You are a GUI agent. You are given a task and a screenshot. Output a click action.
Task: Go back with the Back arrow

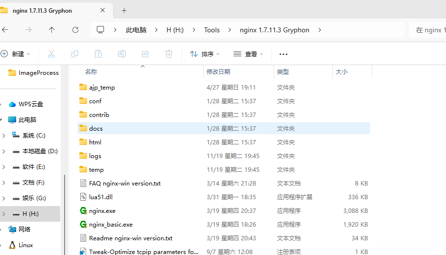pyautogui.click(x=5, y=30)
